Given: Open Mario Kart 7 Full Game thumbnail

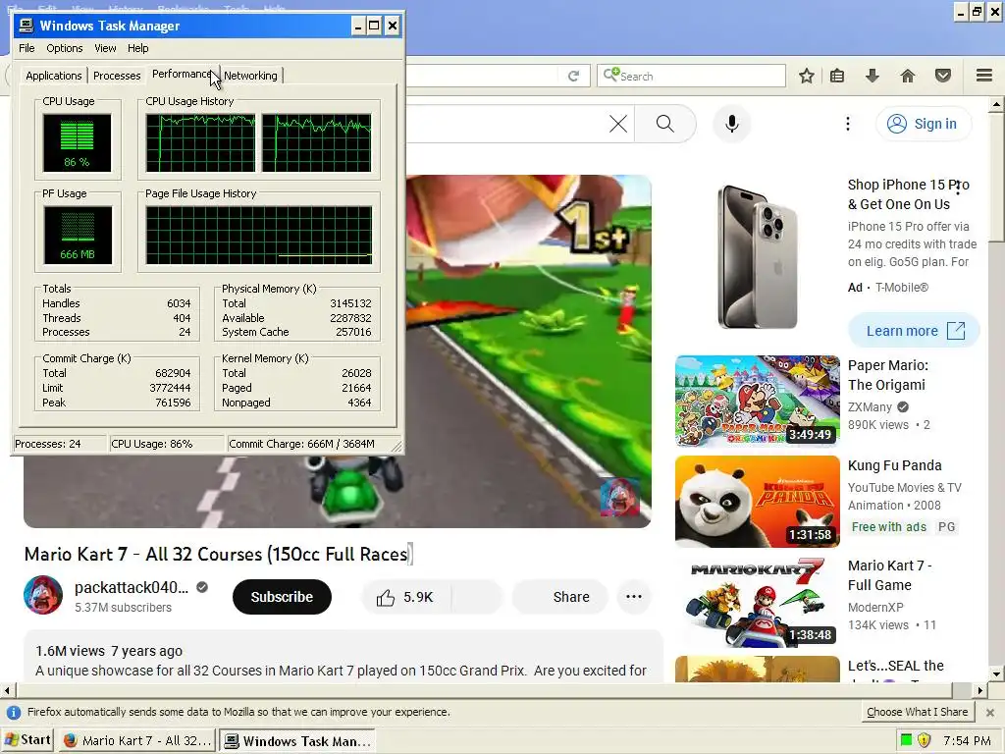Looking at the screenshot, I should 757,602.
